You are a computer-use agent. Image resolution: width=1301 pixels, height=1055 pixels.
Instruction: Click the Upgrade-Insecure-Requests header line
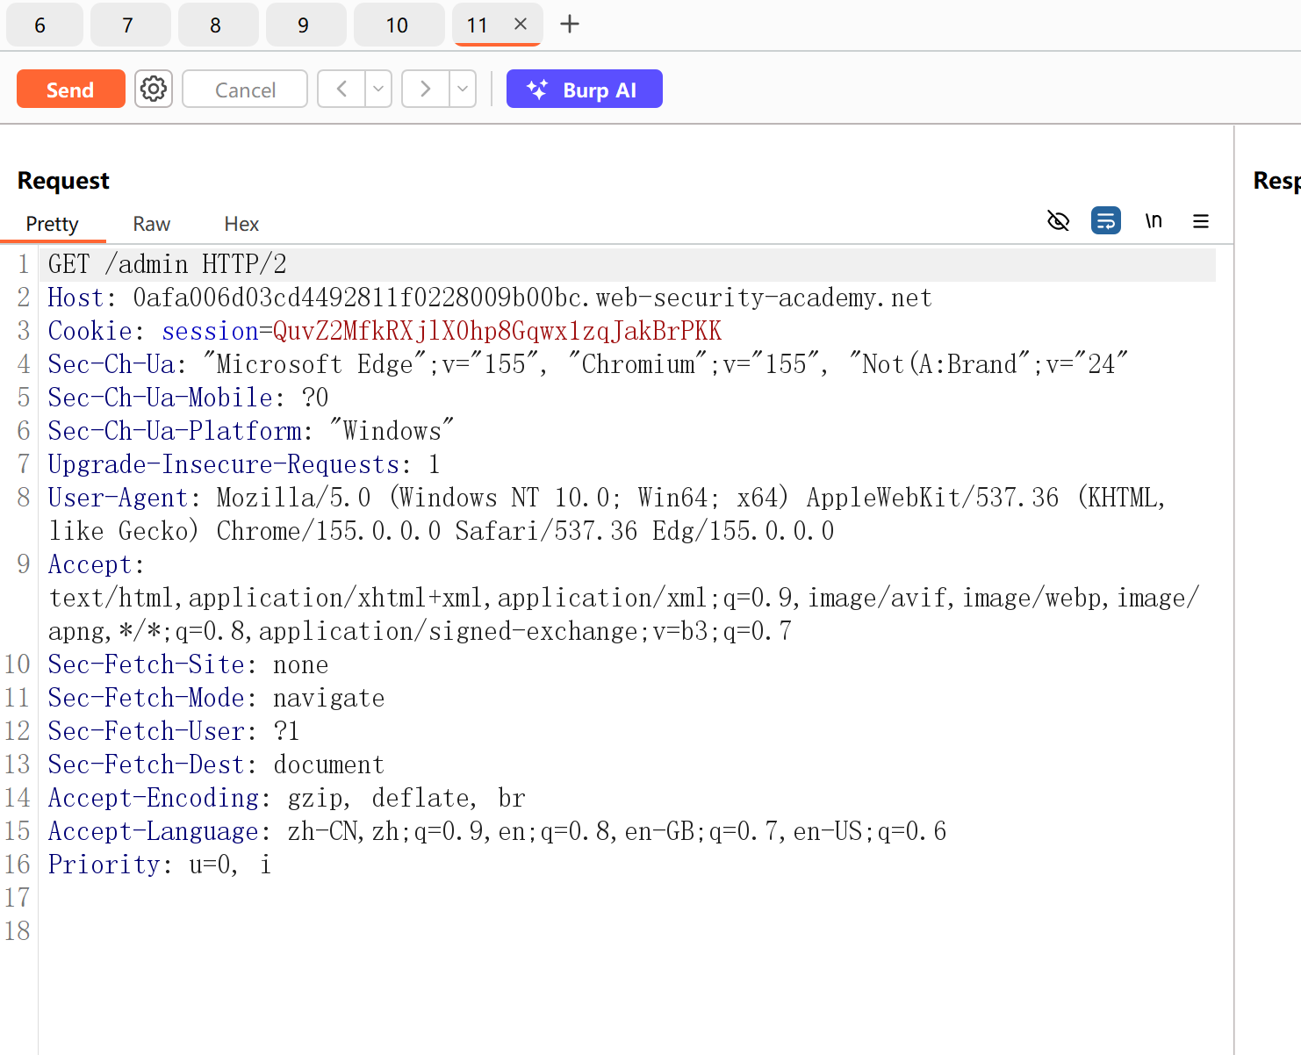click(x=244, y=464)
